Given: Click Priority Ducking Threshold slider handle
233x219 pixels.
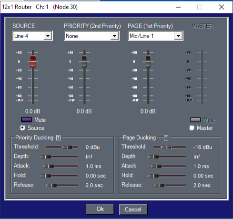Looking at the screenshot, I should click(x=67, y=147).
